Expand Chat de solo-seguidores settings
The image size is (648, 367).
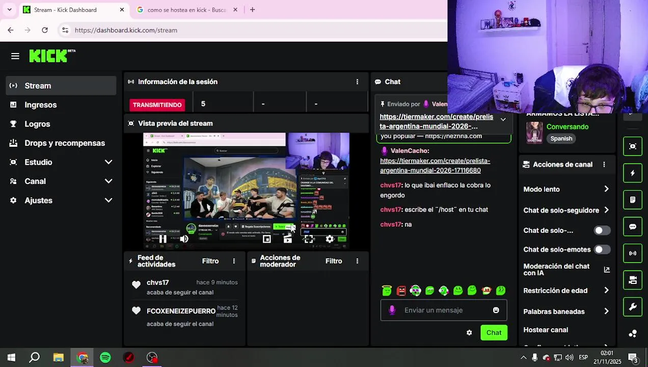click(x=566, y=210)
